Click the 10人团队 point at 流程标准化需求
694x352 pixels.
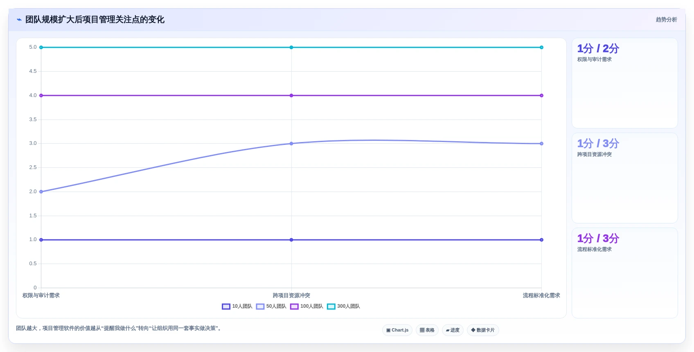click(541, 240)
